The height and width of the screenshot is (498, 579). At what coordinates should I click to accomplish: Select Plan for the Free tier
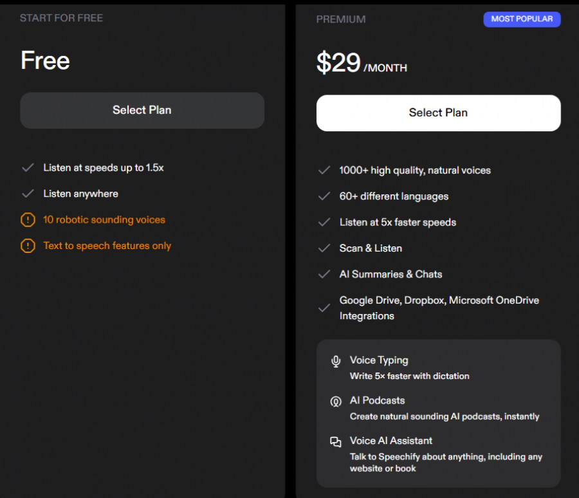[142, 110]
